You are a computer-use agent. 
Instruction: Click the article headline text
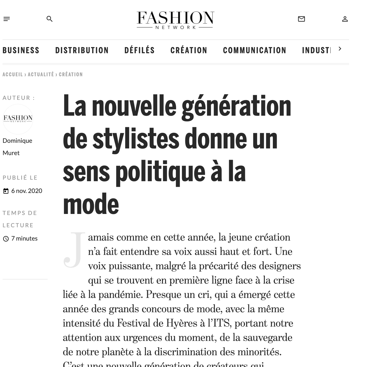coord(177,155)
